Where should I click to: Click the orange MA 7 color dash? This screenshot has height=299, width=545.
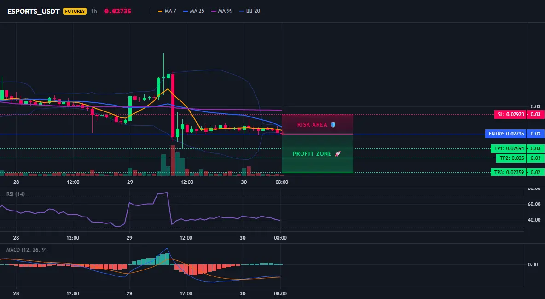pyautogui.click(x=160, y=11)
